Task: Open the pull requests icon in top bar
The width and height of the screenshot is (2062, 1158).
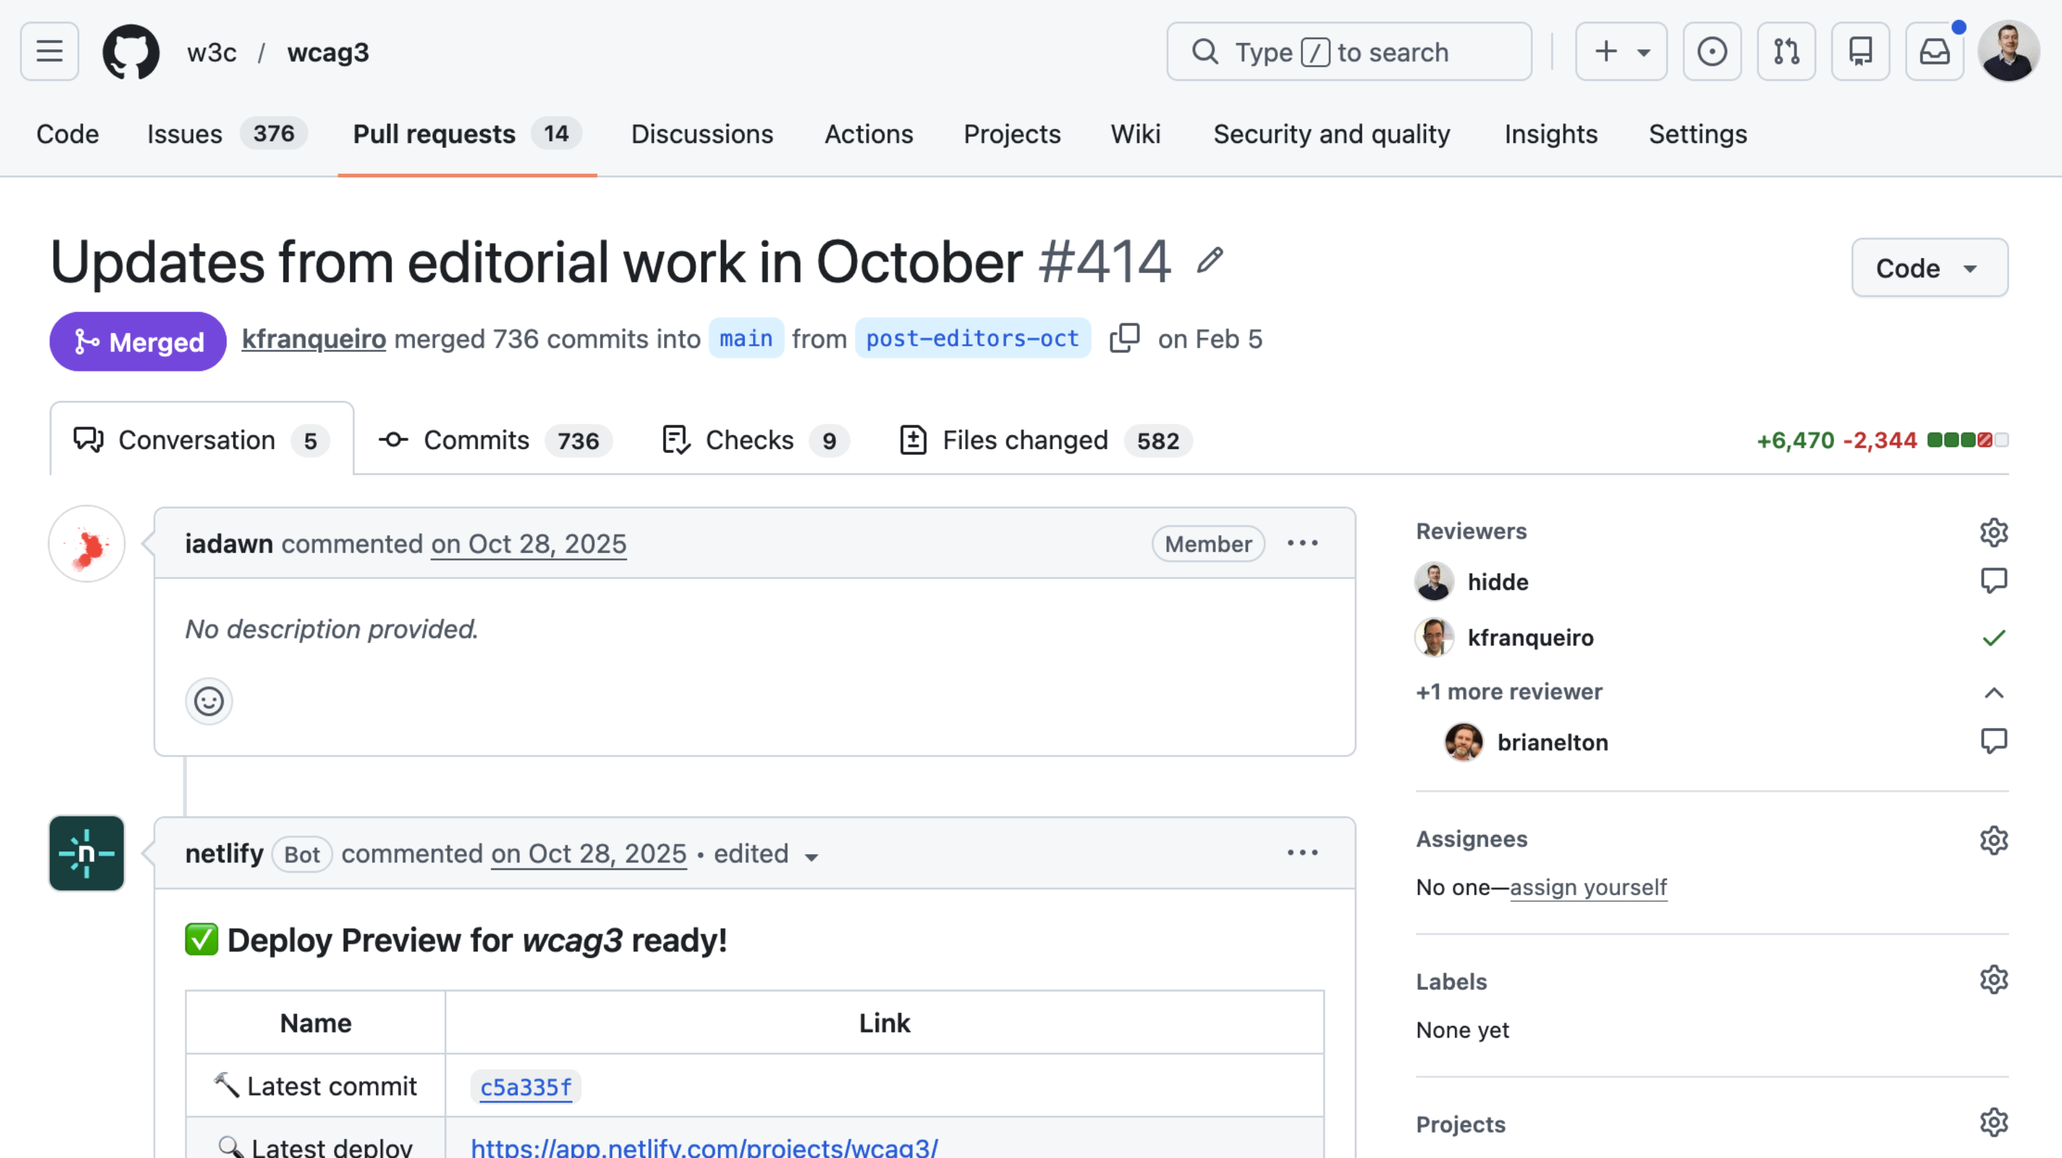Action: (x=1786, y=52)
